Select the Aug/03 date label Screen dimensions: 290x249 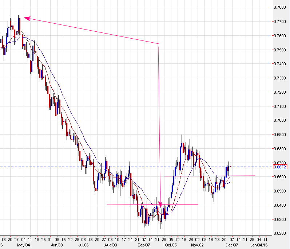coord(111,245)
